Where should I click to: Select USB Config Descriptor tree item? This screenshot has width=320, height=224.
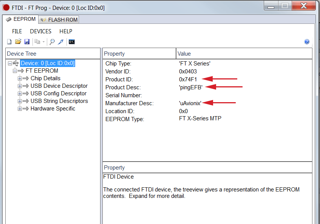58,93
